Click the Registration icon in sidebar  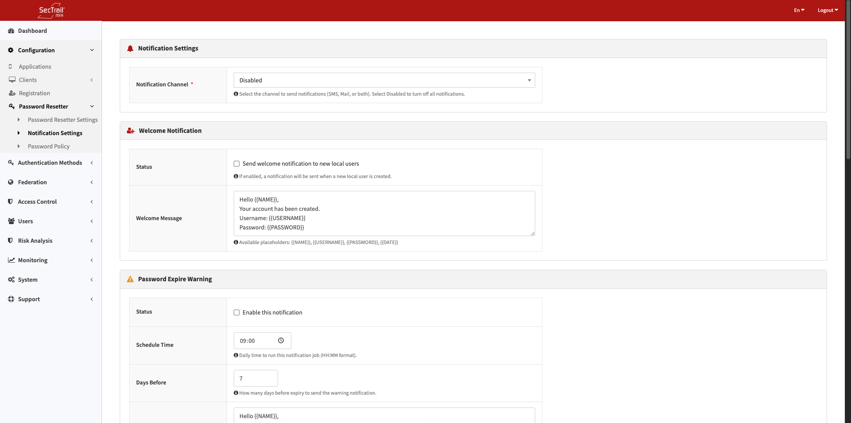click(12, 93)
